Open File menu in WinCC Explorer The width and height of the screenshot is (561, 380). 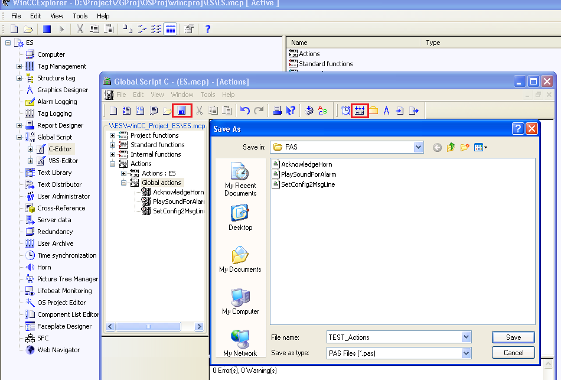pyautogui.click(x=16, y=16)
